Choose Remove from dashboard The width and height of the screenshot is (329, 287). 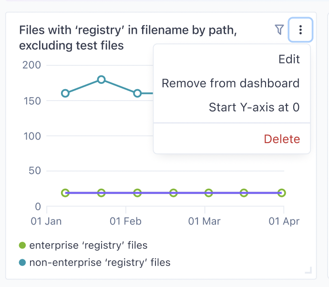(231, 83)
